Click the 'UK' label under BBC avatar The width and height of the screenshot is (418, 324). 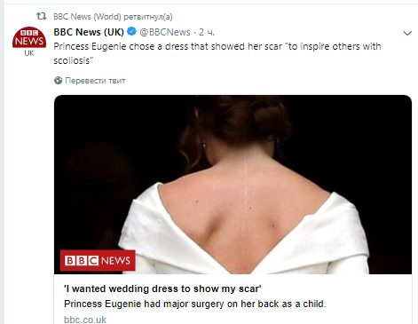29,53
